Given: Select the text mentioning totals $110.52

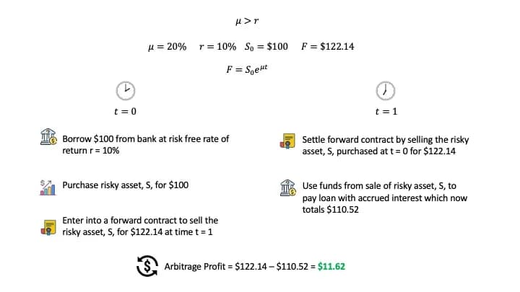Looking at the screenshot, I should [x=385, y=198].
